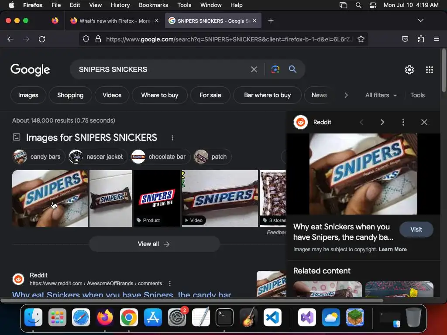Click the Firefox back arrow

[x=10, y=39]
